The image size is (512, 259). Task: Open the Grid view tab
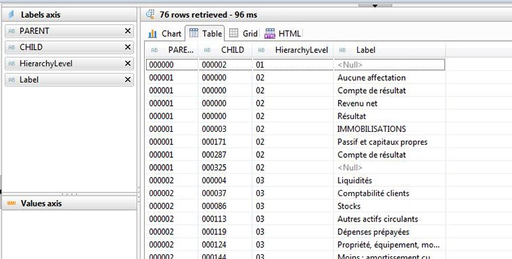[243, 33]
